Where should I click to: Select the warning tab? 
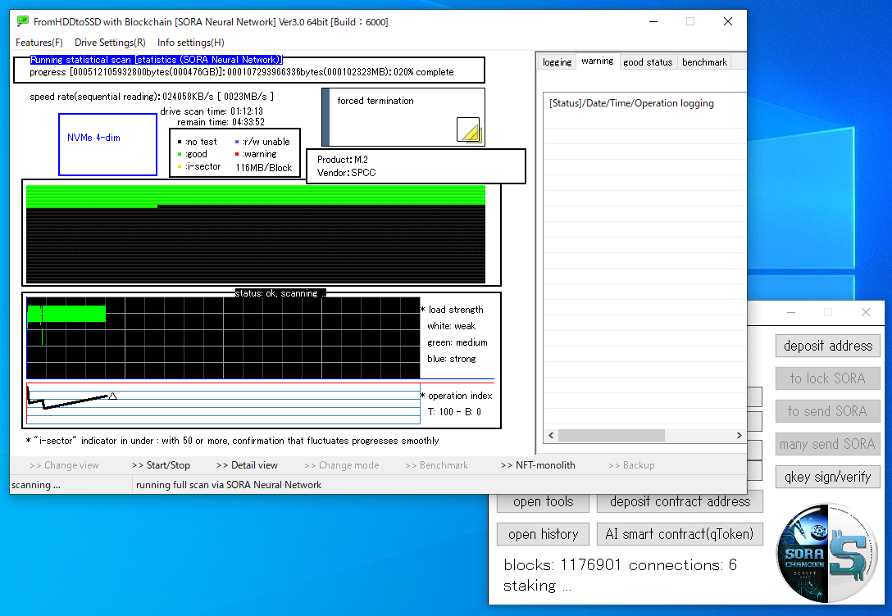point(598,61)
